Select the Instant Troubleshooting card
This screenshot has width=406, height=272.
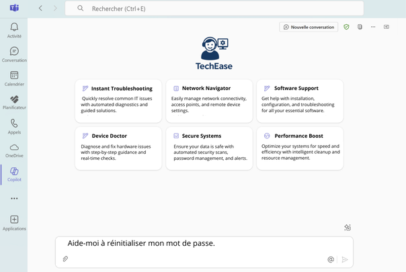tap(118, 101)
